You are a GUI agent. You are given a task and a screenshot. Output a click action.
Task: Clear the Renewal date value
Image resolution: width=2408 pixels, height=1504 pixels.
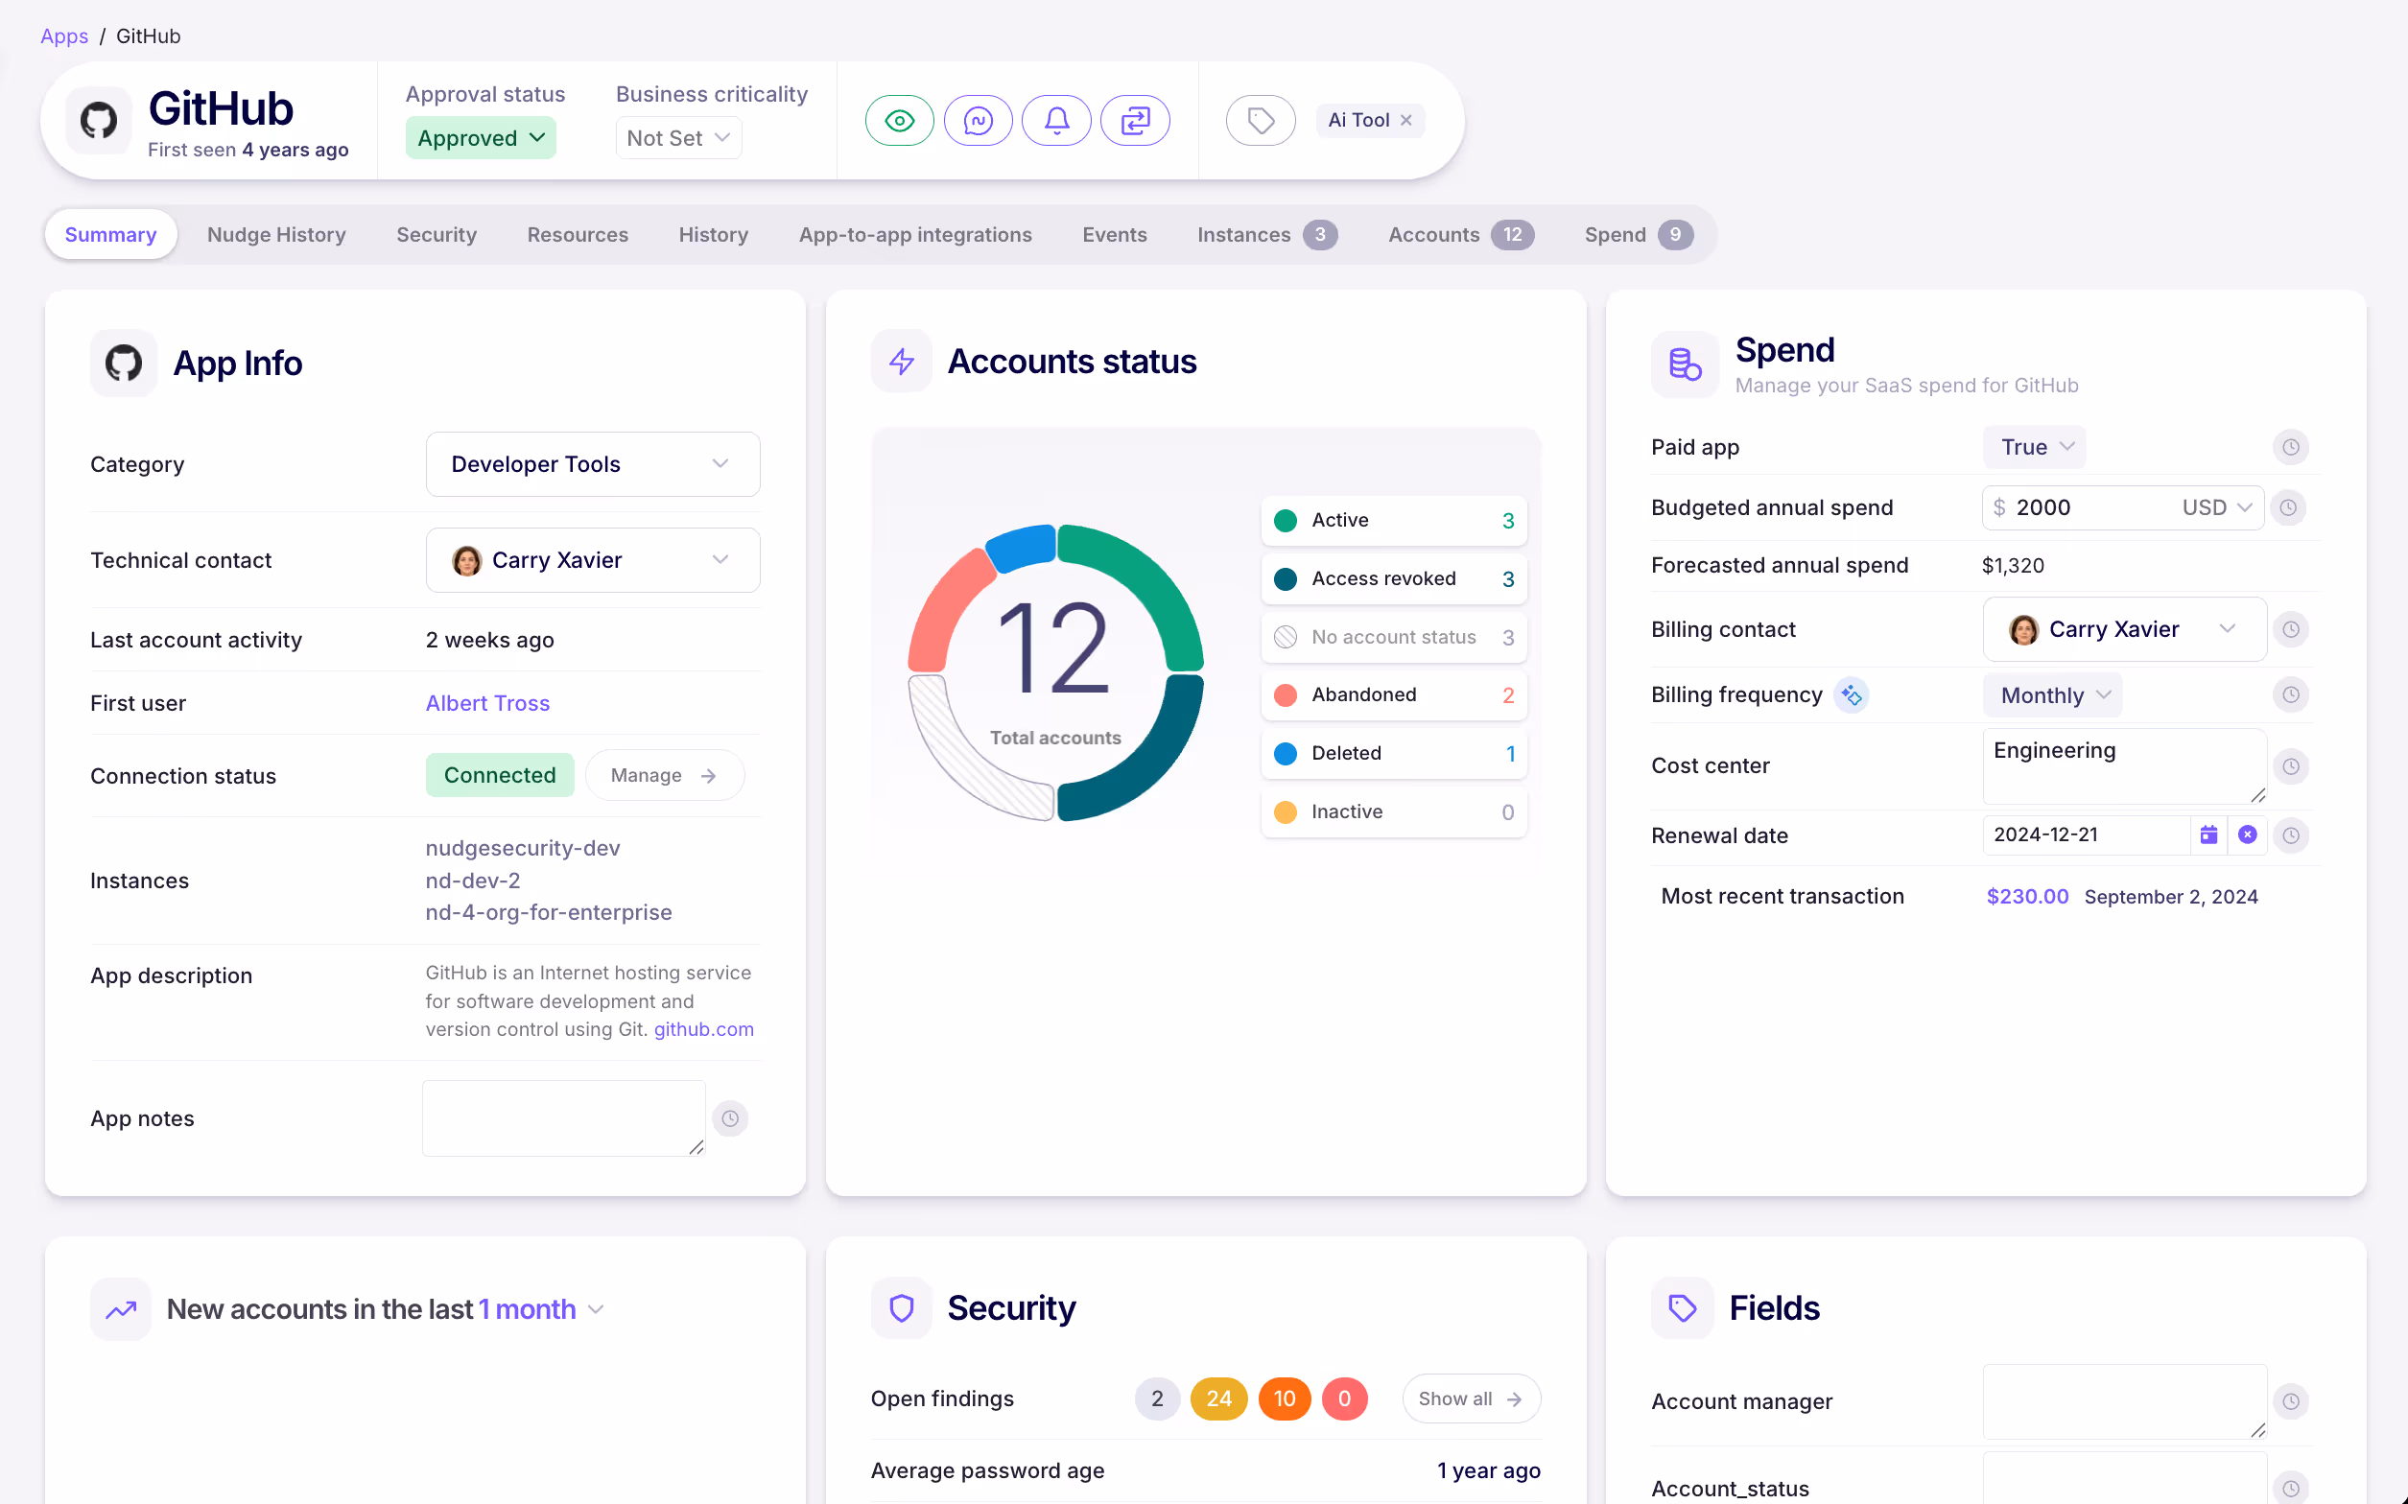(x=2247, y=834)
